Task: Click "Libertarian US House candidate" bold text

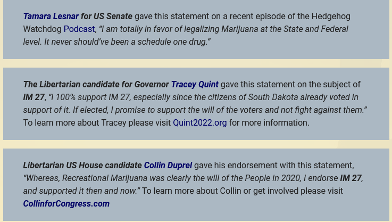Action: click(x=82, y=166)
